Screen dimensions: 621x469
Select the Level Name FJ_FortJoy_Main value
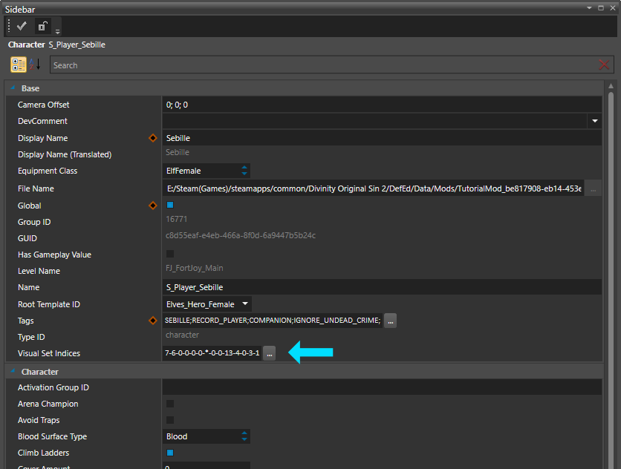[194, 268]
